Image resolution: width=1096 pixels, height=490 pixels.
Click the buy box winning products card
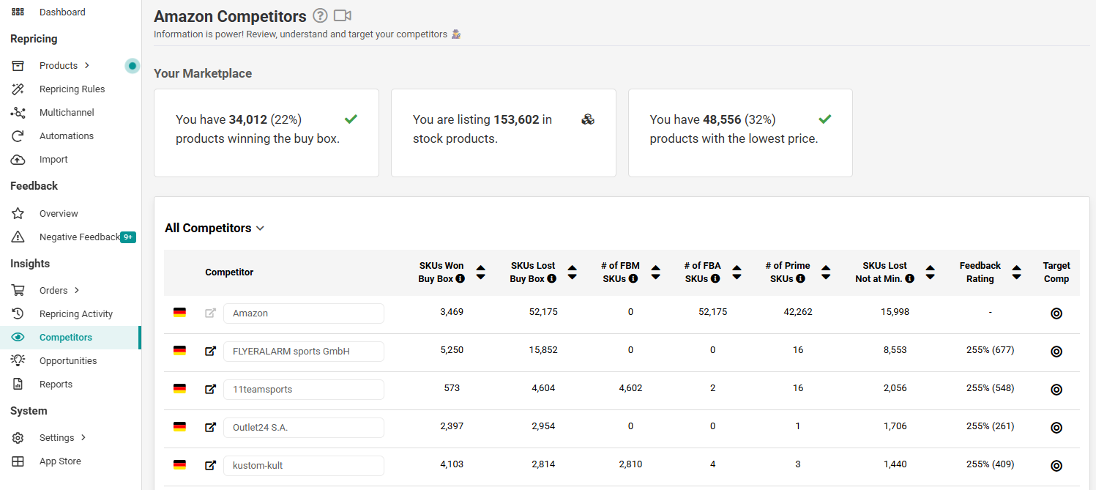point(266,133)
